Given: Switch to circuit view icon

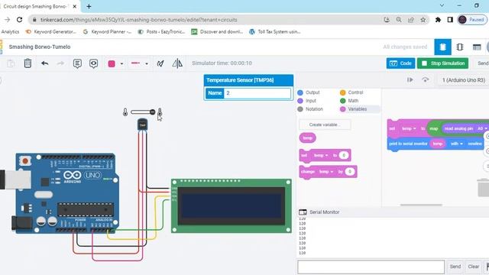Looking at the screenshot, I should (442, 47).
